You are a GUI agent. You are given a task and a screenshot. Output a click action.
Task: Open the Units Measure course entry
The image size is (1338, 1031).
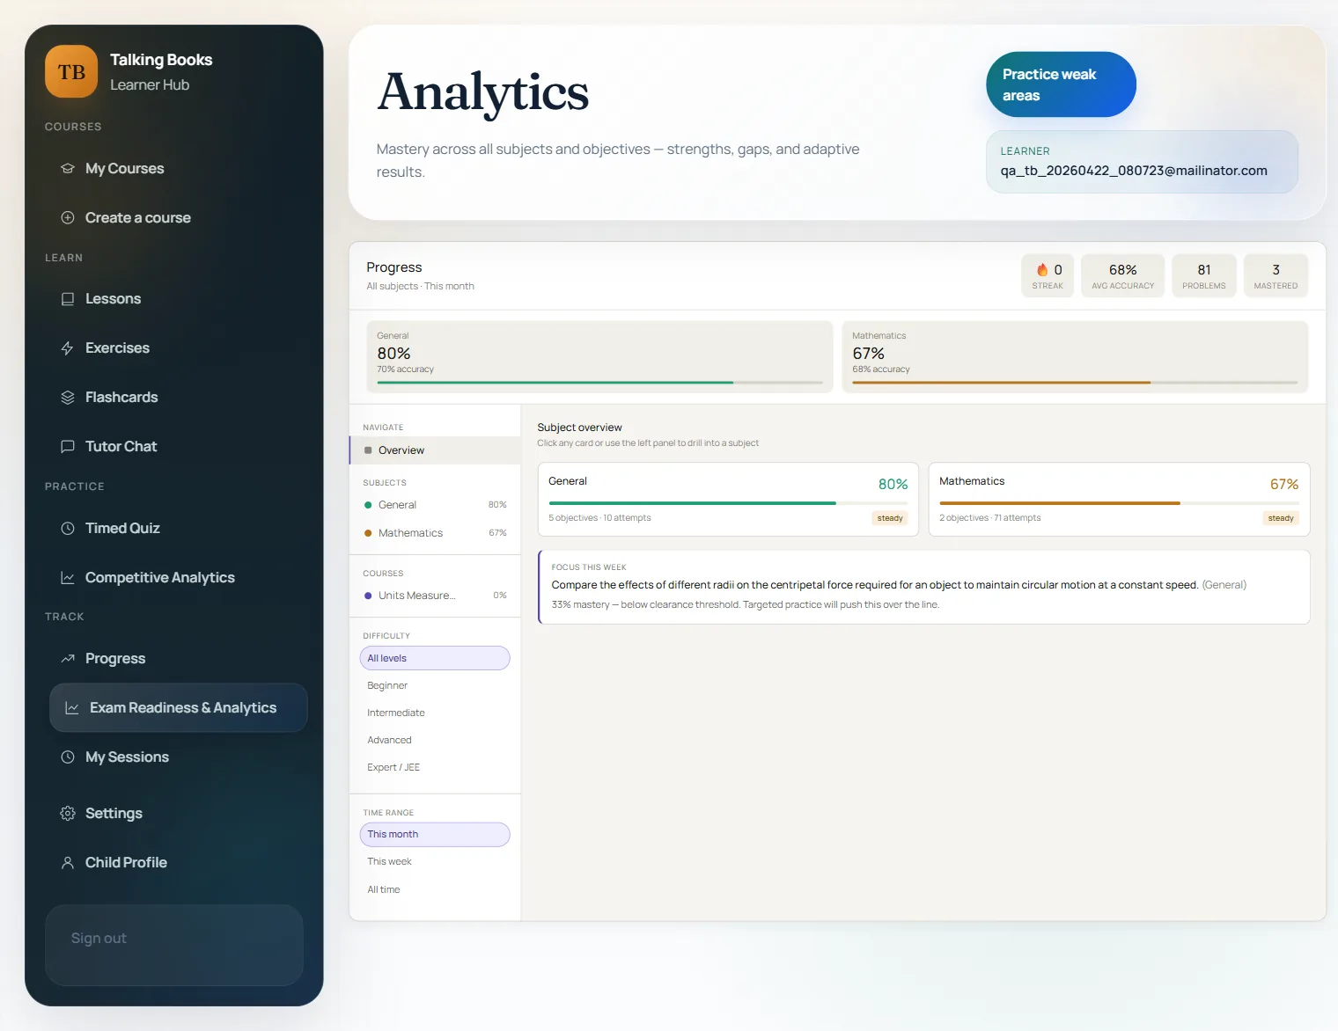[435, 596]
